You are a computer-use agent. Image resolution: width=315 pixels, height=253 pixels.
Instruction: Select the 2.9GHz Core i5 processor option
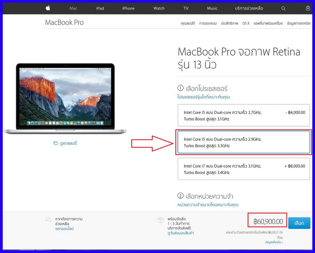pyautogui.click(x=244, y=142)
